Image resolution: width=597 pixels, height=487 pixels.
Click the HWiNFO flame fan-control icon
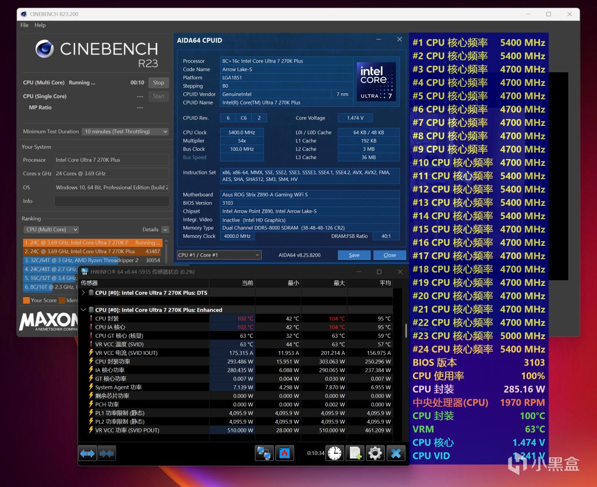tap(285, 453)
